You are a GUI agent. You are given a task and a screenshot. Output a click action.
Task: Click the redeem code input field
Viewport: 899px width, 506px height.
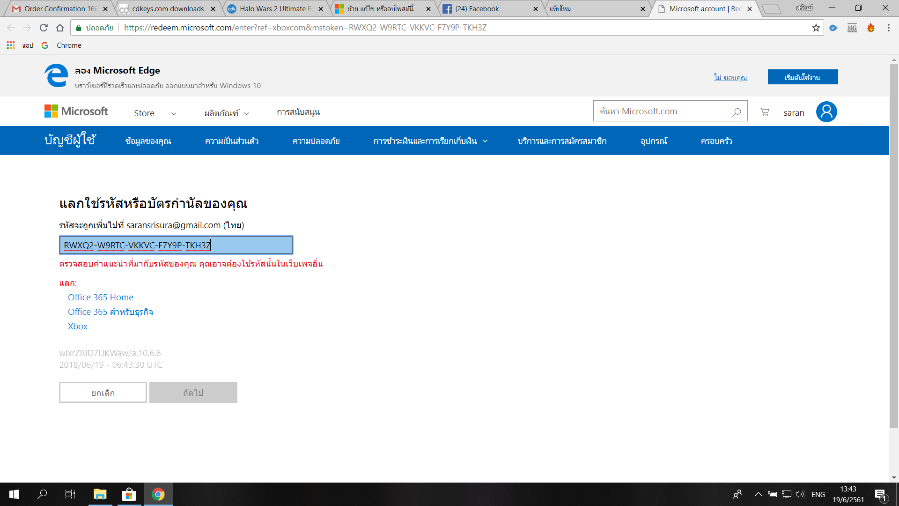176,245
